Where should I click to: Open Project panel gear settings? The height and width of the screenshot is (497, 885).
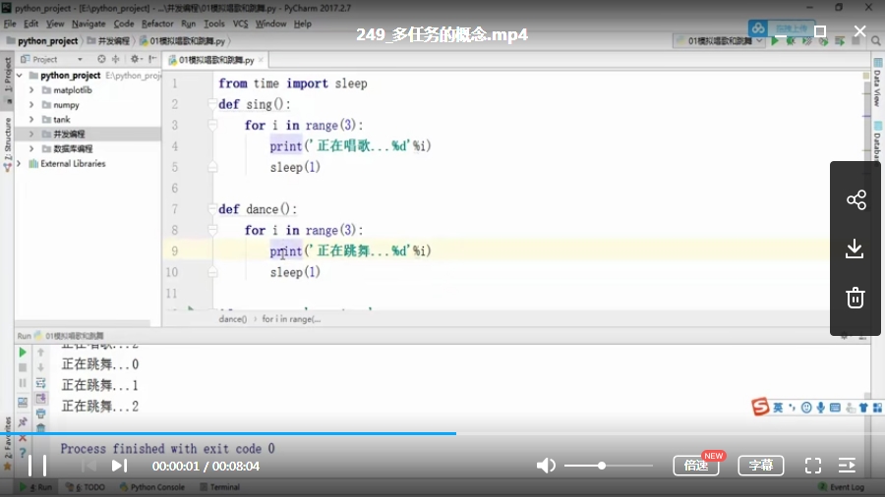click(x=136, y=59)
